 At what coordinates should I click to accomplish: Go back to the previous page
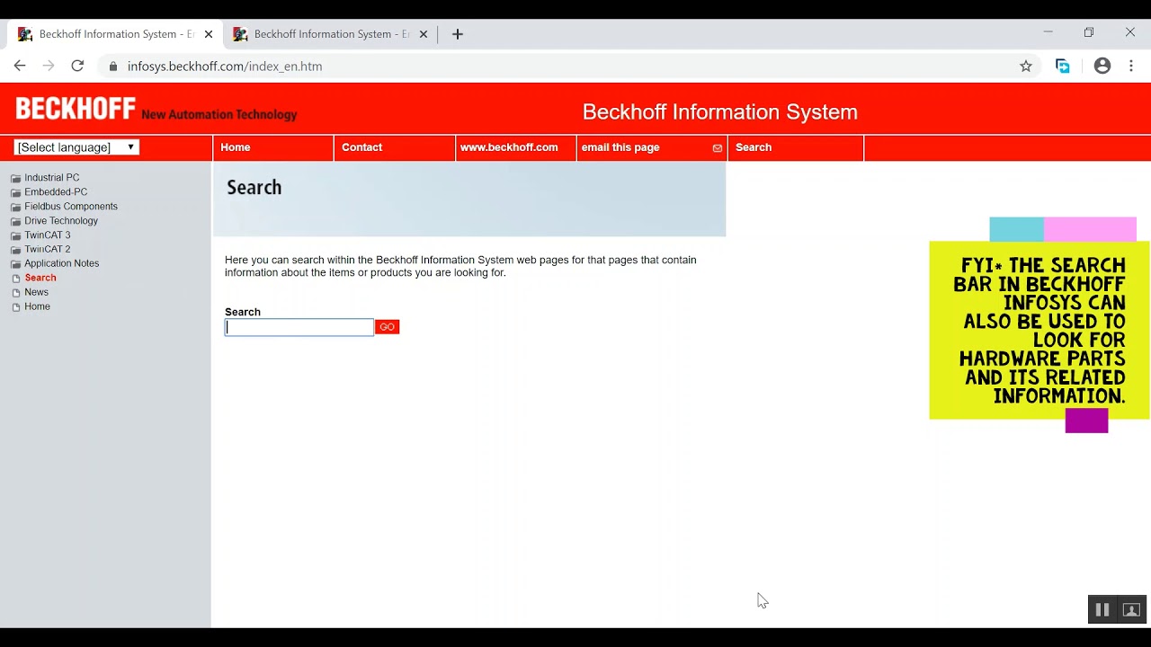(20, 66)
